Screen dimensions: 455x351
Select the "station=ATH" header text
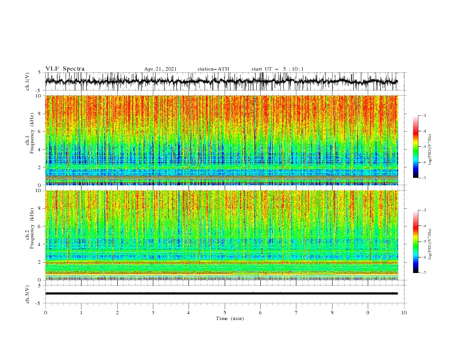pyautogui.click(x=213, y=69)
